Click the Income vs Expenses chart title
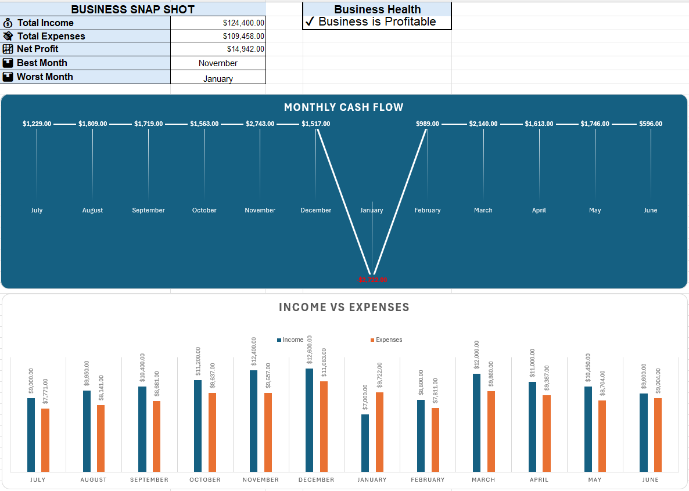Screen dimensions: 689x491 344,307
